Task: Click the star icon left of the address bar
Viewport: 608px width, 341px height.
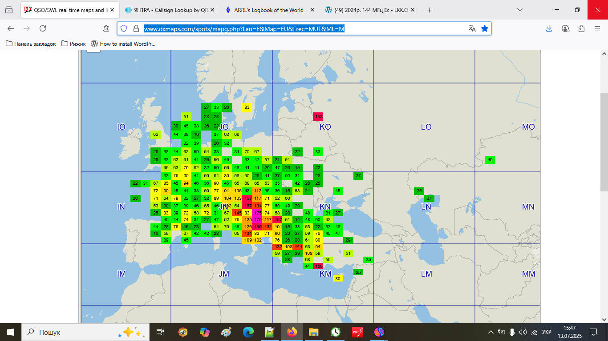Action: pyautogui.click(x=106, y=28)
